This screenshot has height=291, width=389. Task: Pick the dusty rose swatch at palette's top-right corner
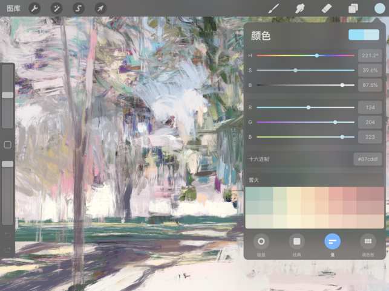click(378, 194)
